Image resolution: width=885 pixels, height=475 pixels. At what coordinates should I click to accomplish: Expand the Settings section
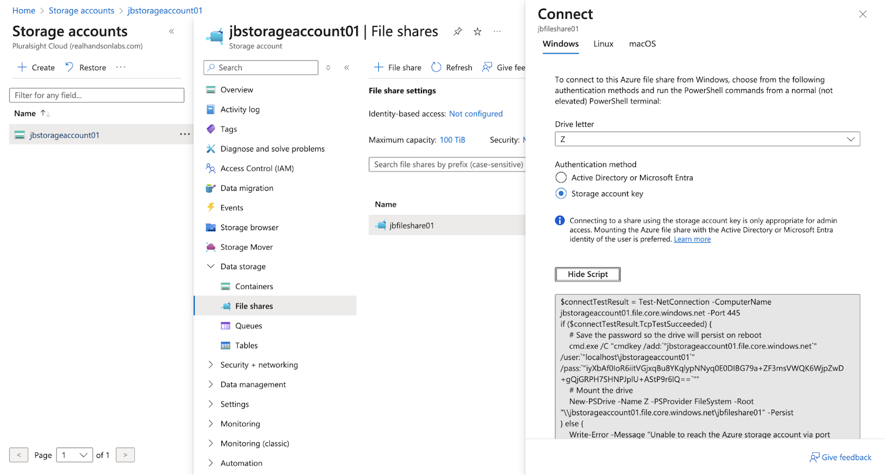pos(210,404)
